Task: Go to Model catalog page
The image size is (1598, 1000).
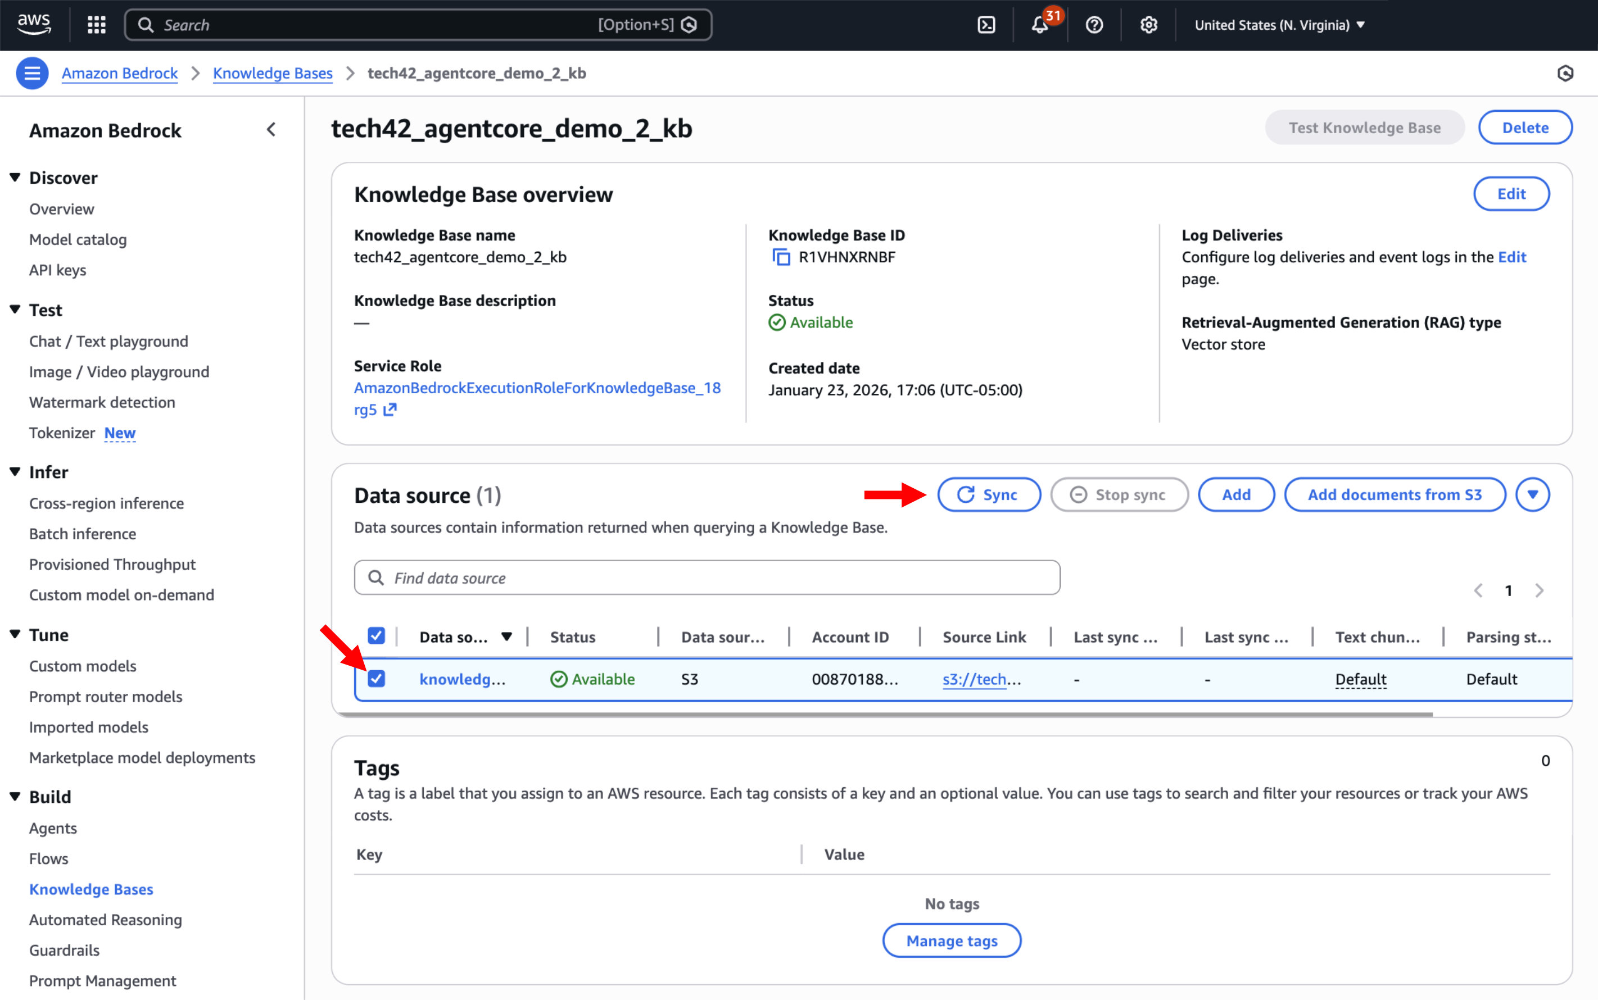Action: pos(78,239)
